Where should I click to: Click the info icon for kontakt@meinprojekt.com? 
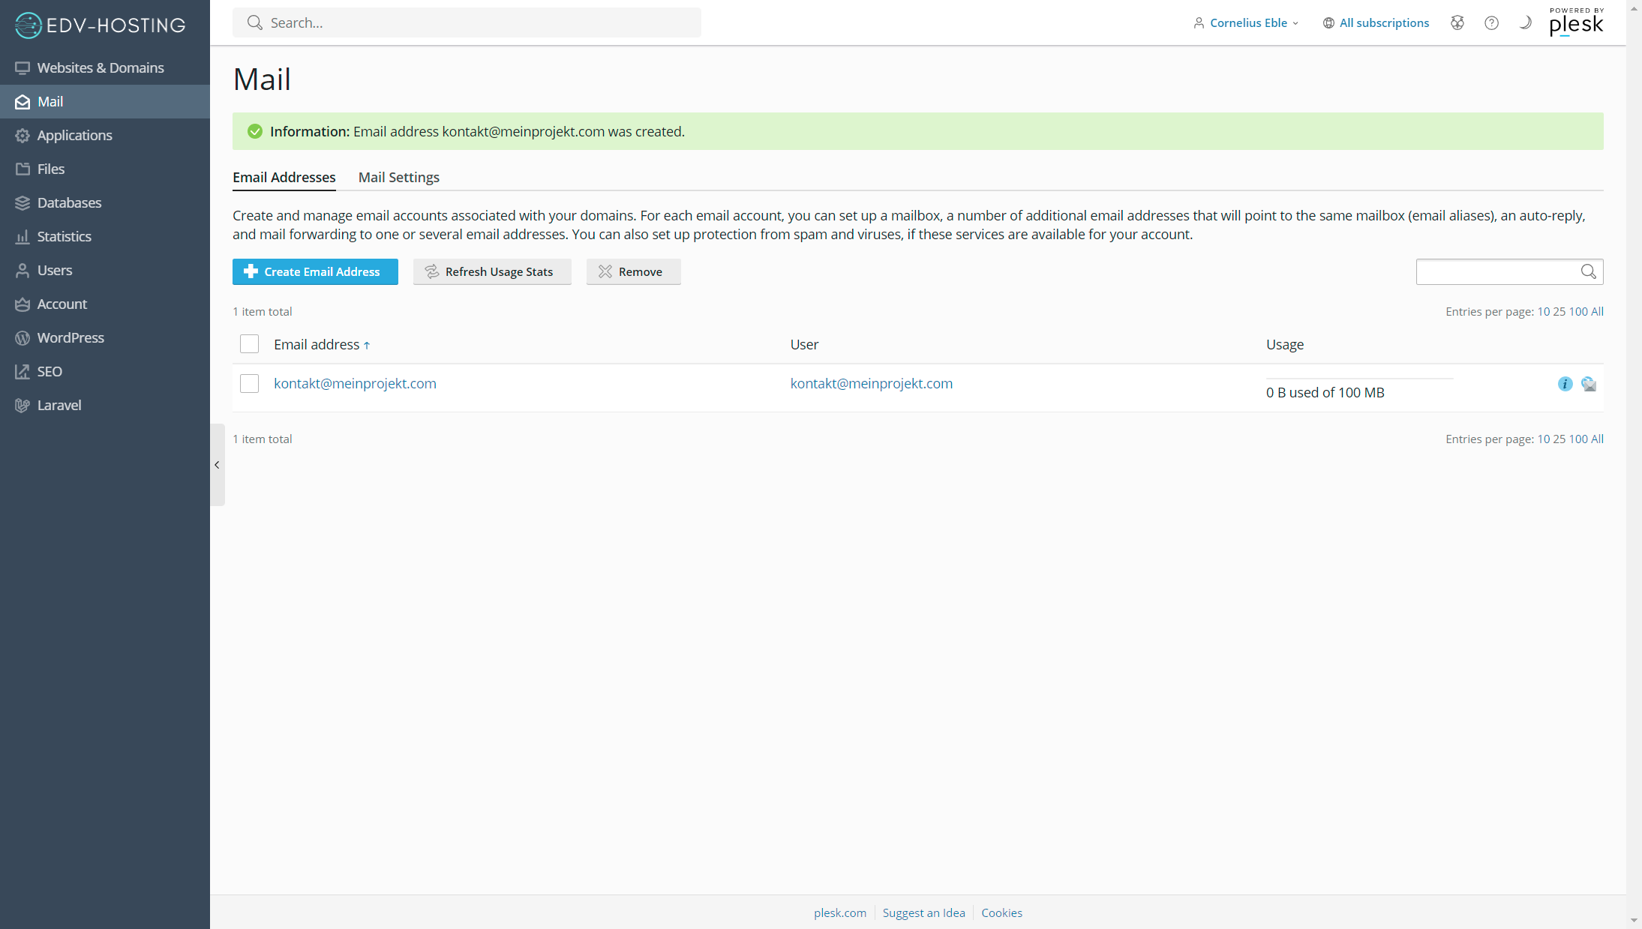click(x=1564, y=384)
